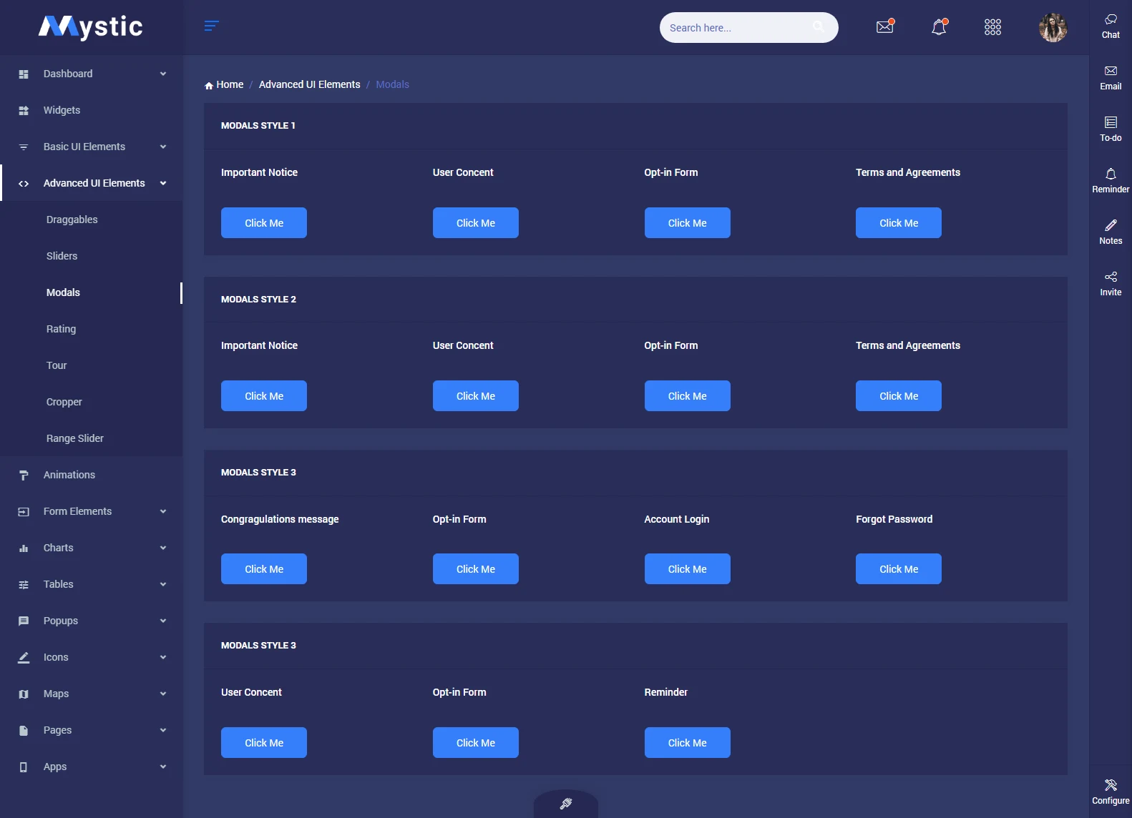Click Me button under Forgot Password
1132x818 pixels.
898,569
